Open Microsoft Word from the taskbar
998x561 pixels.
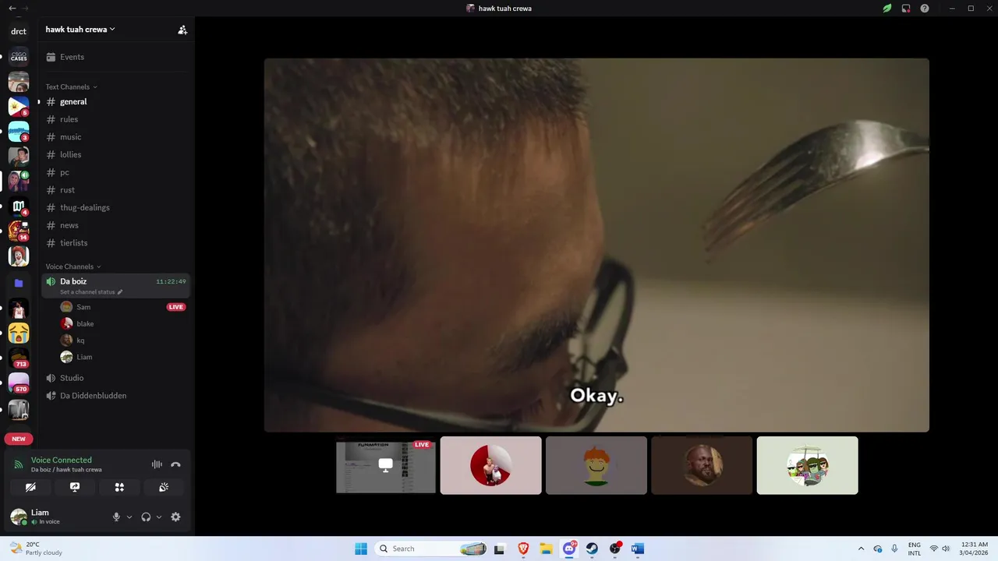(638, 549)
